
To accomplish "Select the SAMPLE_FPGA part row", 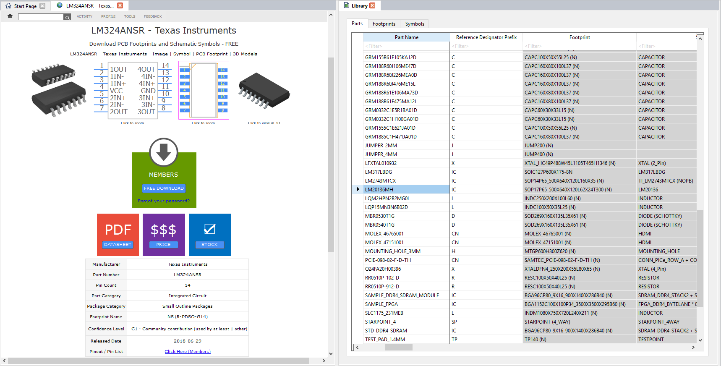I will coord(406,304).
